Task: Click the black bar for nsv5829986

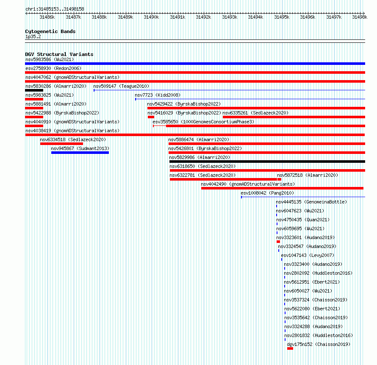Action: (267, 162)
